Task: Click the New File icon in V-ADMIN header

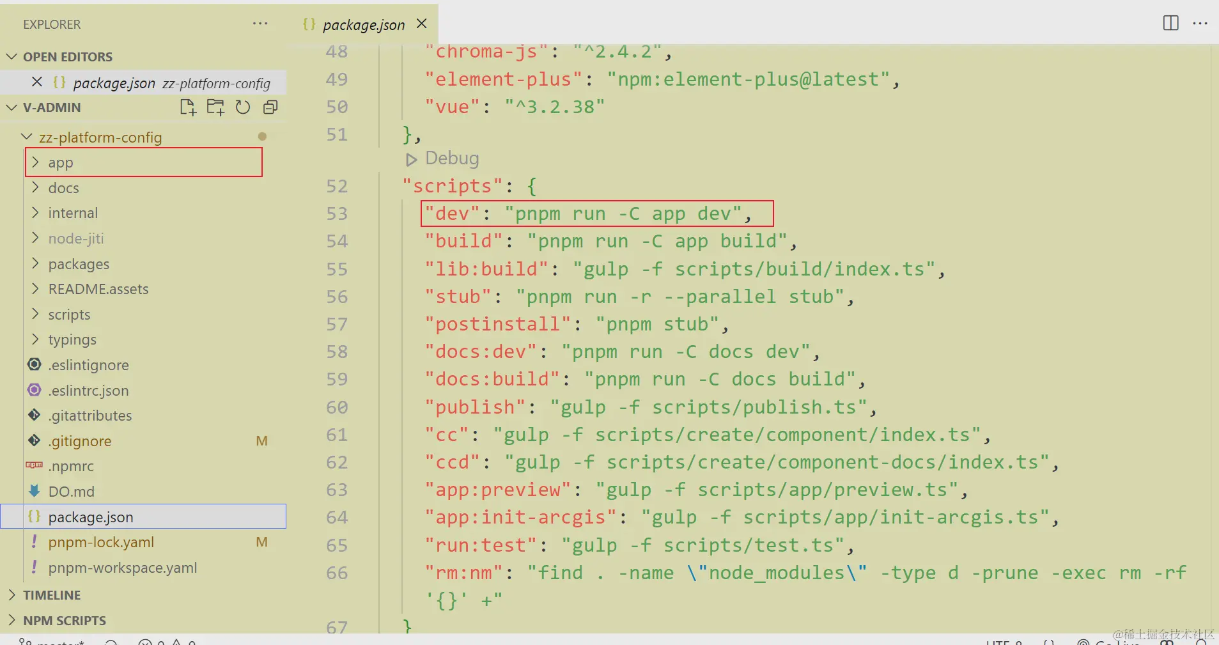Action: click(x=188, y=107)
